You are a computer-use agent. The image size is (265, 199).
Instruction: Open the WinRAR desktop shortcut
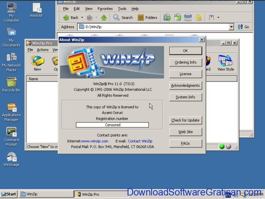[x=36, y=10]
